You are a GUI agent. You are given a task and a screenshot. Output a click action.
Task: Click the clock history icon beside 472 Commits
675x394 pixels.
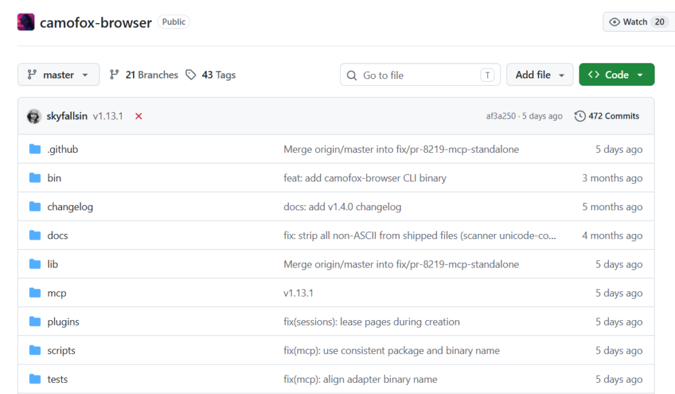click(x=580, y=116)
